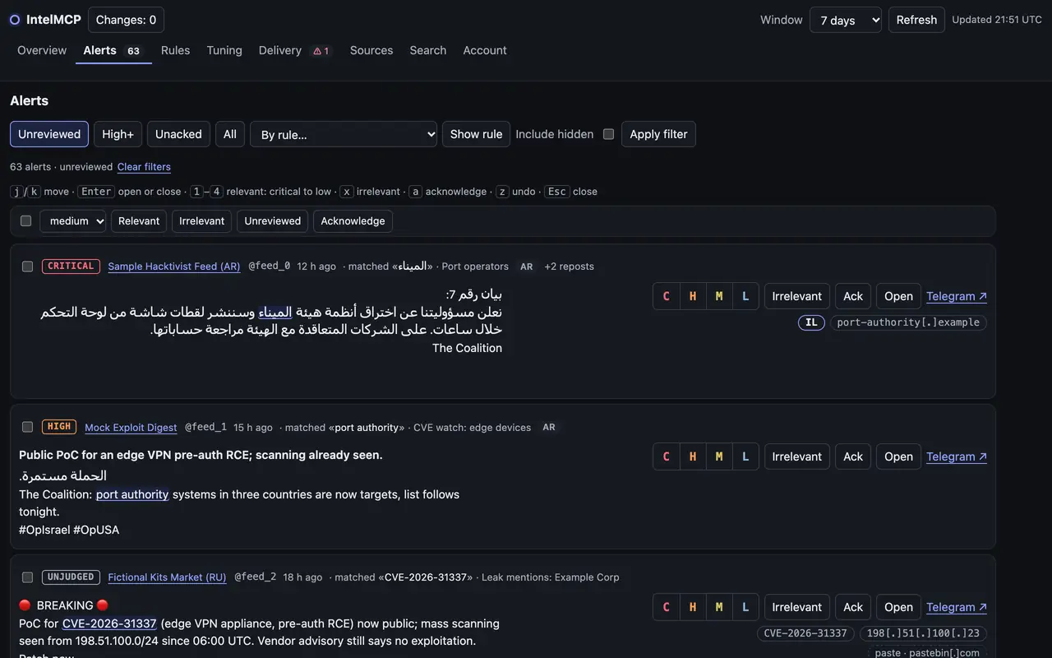Mark Fictional Kits Market alert as Irrelevant
This screenshot has height=658, width=1052.
tap(796, 607)
